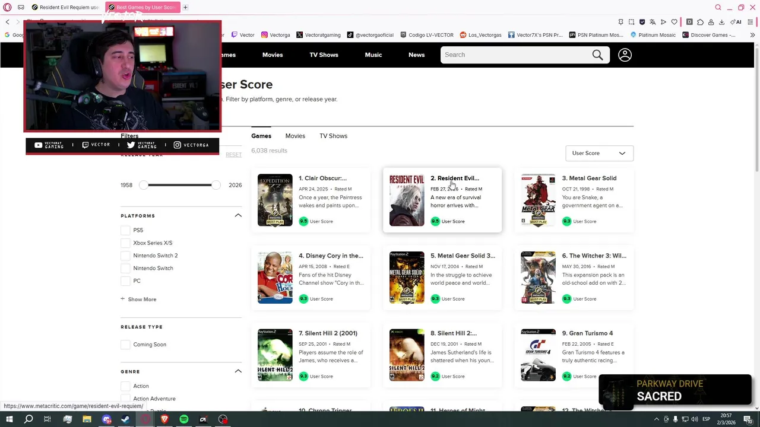Screen dimensions: 760x427
Task: Check the Action genre filter
Action: (x=125, y=386)
